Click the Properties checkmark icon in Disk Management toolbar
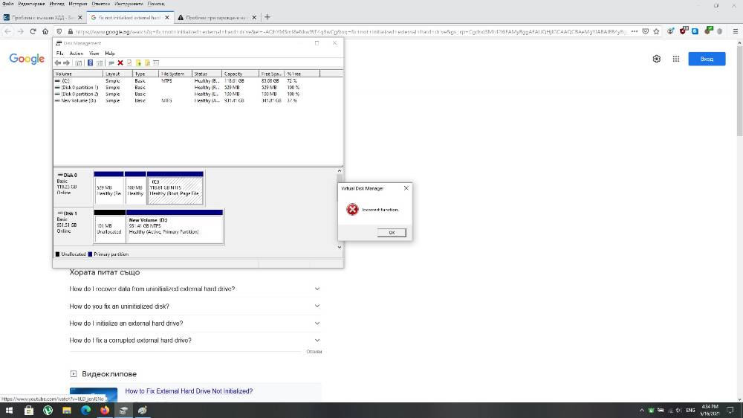Screen dimensions: 743x418 [129, 62]
